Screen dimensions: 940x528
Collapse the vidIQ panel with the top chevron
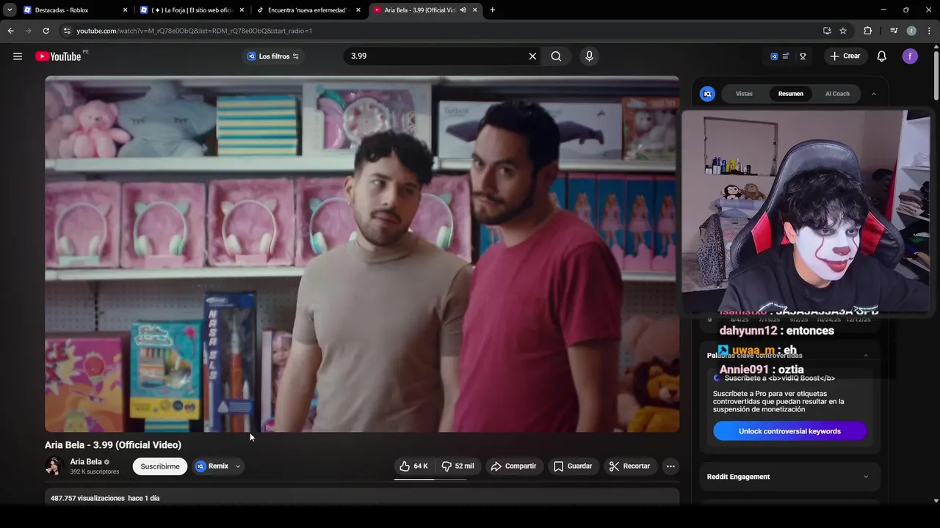pos(873,94)
